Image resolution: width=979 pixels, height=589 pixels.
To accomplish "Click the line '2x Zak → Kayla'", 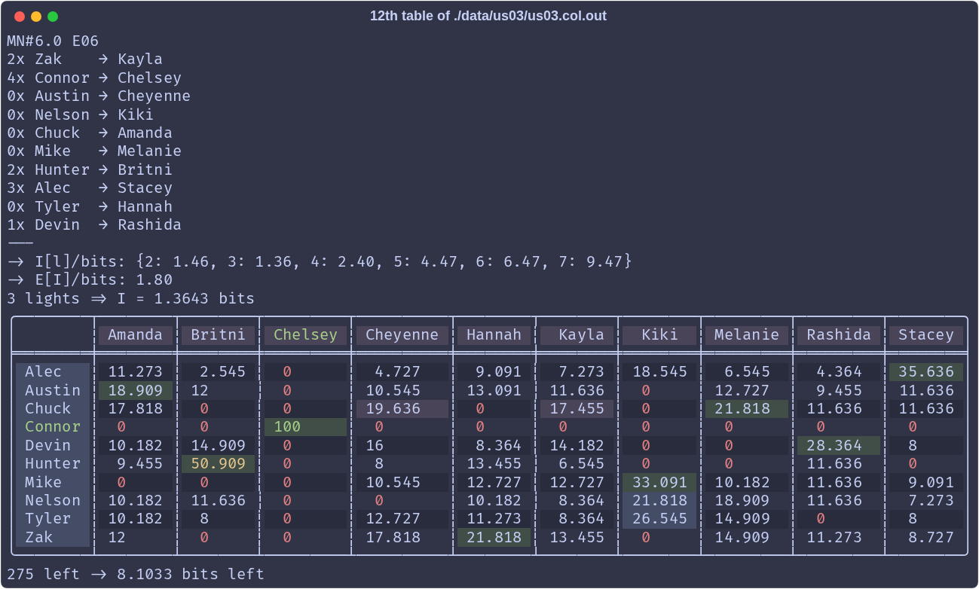I will 84,59.
